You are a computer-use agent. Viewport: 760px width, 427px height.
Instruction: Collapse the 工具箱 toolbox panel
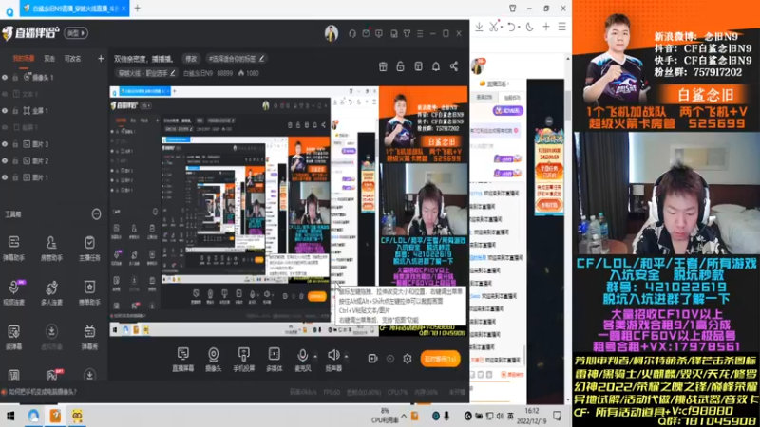[97, 214]
